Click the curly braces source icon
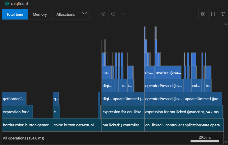 213,14
